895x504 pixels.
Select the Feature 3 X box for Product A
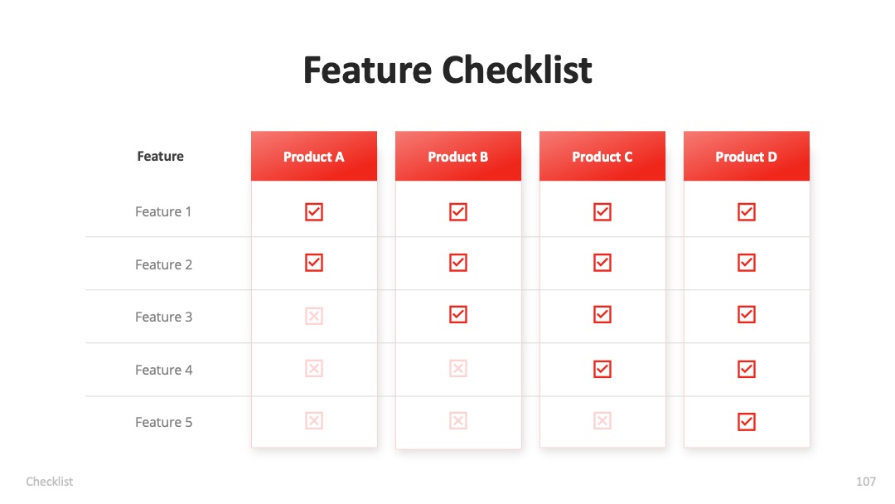click(x=314, y=316)
